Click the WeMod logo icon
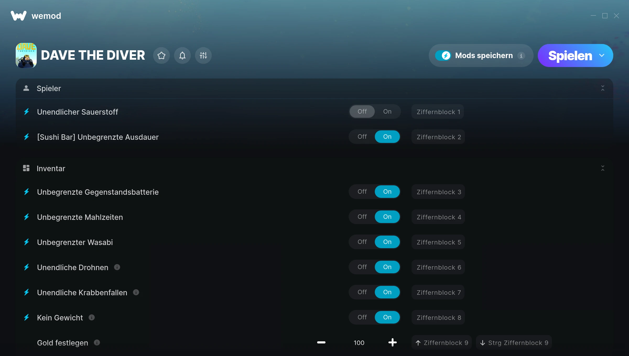Viewport: 629px width, 356px height. click(x=18, y=16)
